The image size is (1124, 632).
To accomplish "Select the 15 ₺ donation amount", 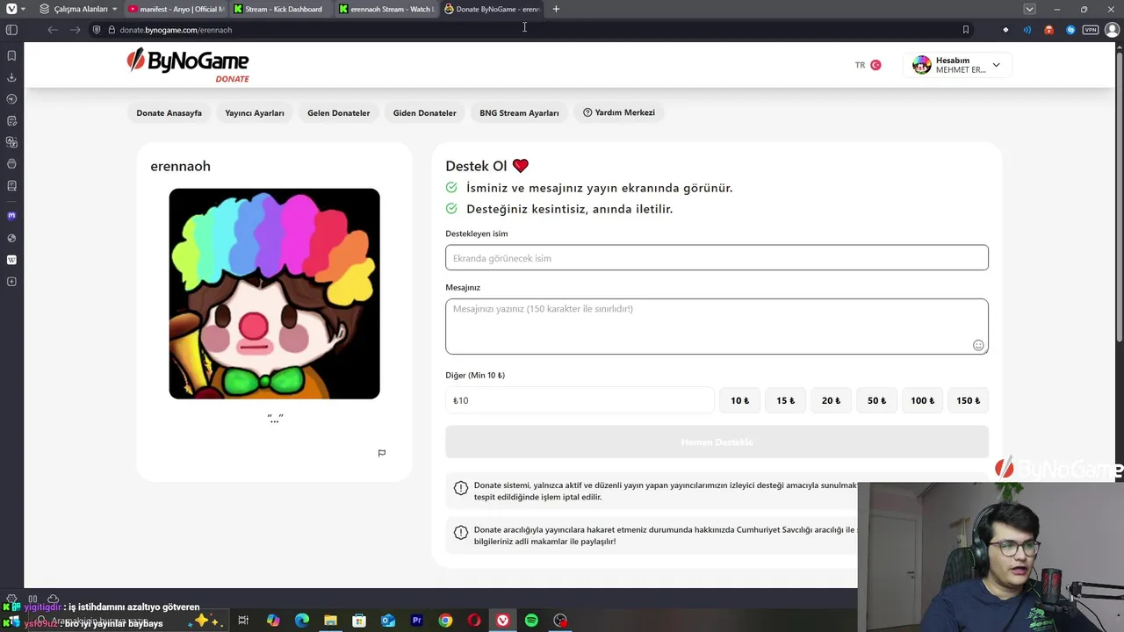I will click(785, 400).
